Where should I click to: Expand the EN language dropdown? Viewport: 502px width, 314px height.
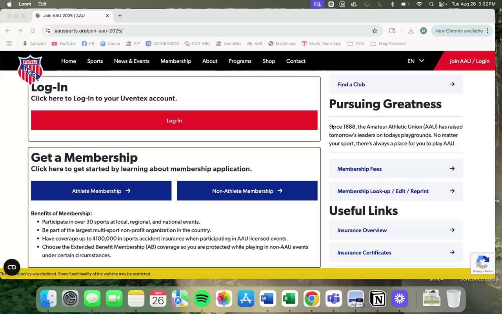coord(416,61)
